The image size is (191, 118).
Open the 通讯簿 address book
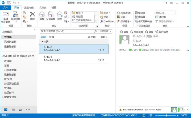click(160, 17)
